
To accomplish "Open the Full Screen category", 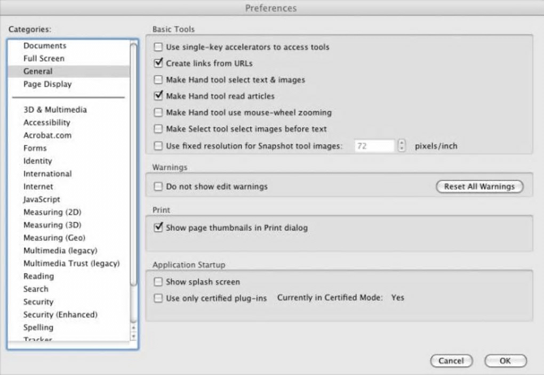I will pyautogui.click(x=44, y=59).
